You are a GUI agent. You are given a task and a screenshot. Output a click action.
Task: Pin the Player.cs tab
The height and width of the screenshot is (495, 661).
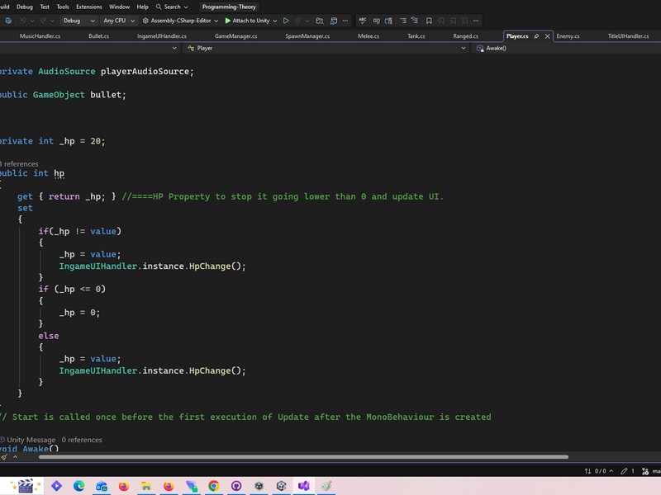pos(536,36)
